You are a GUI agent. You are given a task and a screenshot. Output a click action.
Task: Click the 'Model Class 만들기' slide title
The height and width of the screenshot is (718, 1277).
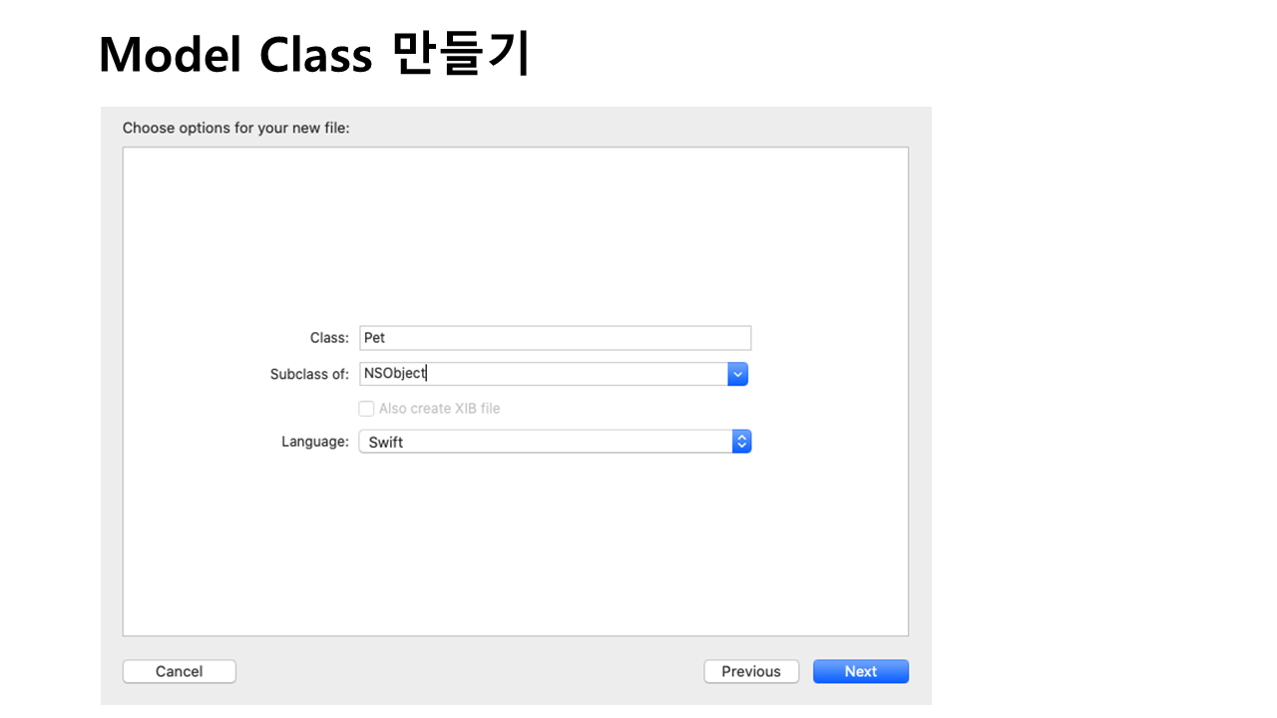pos(313,55)
